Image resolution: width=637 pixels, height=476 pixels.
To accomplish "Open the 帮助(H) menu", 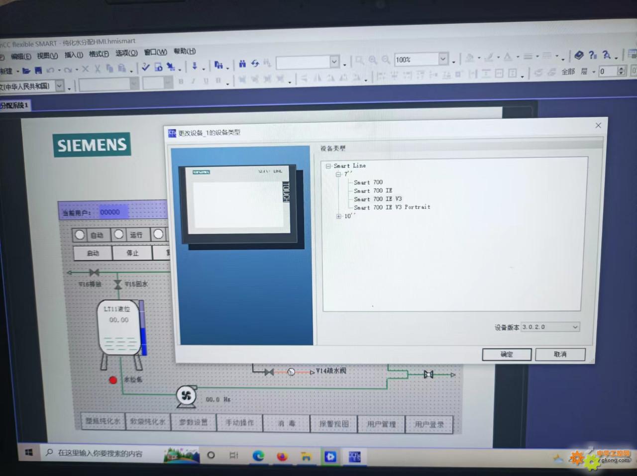I will (x=184, y=51).
